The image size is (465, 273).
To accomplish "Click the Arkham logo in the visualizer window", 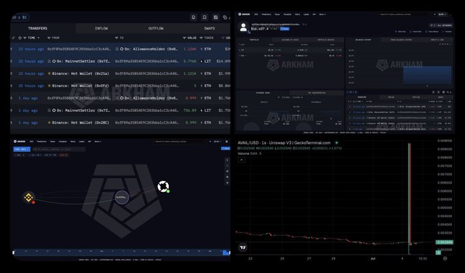I will (20, 141).
